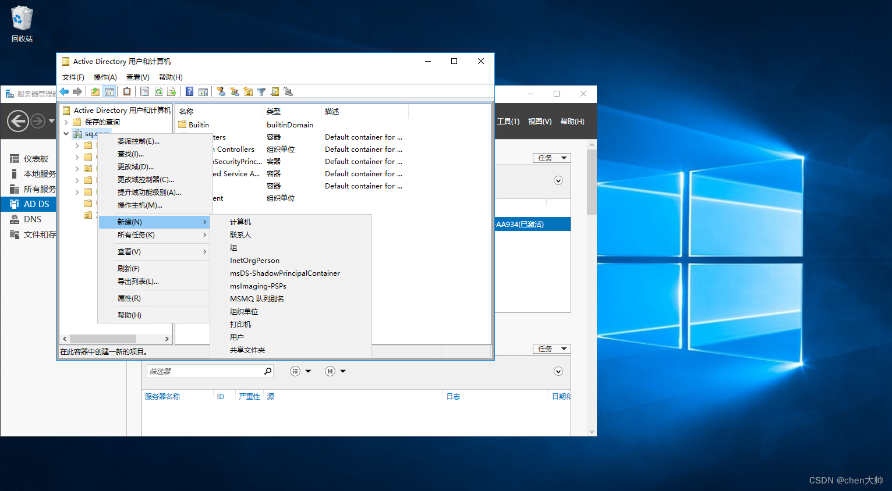
Task: Sort events by 日志 column
Action: [454, 397]
